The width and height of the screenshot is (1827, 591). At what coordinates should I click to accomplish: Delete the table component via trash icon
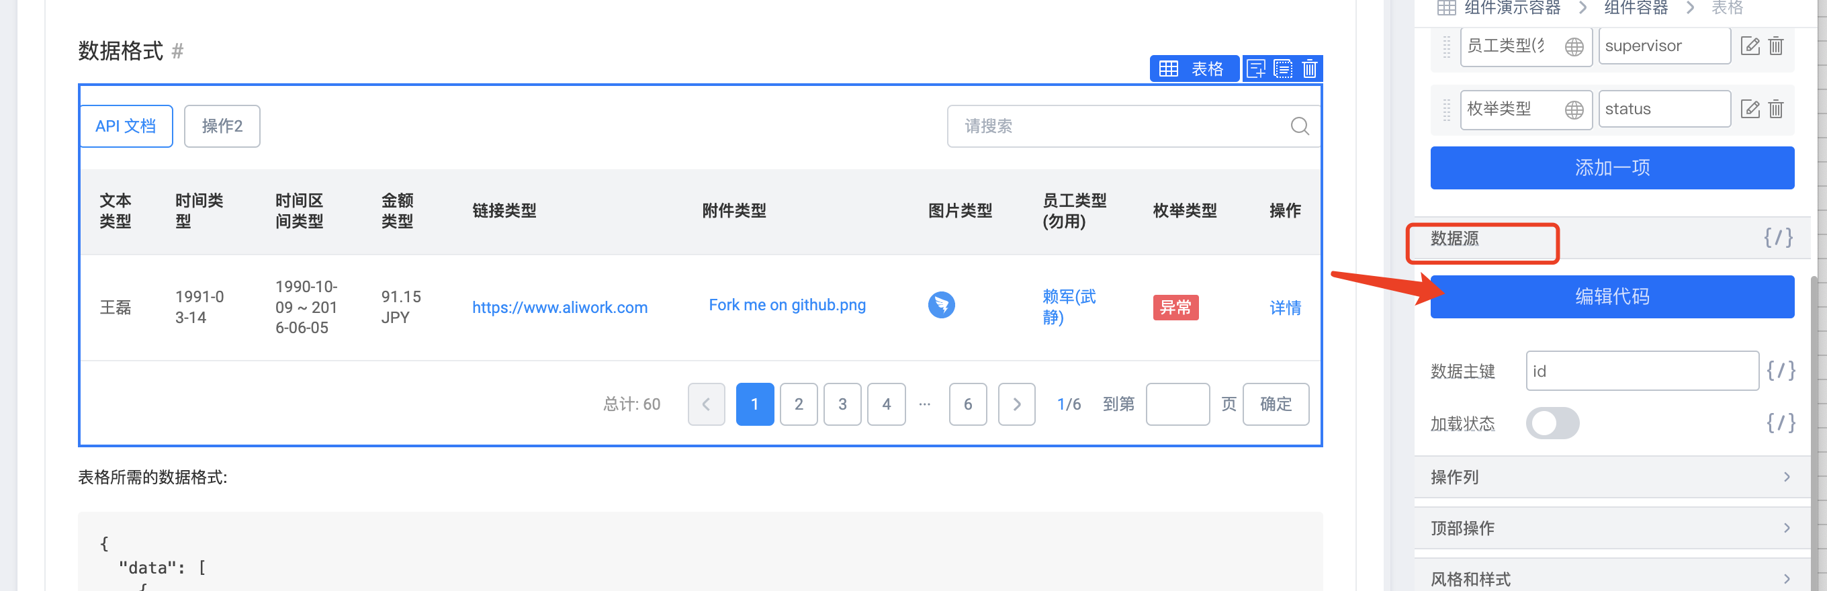(1309, 69)
